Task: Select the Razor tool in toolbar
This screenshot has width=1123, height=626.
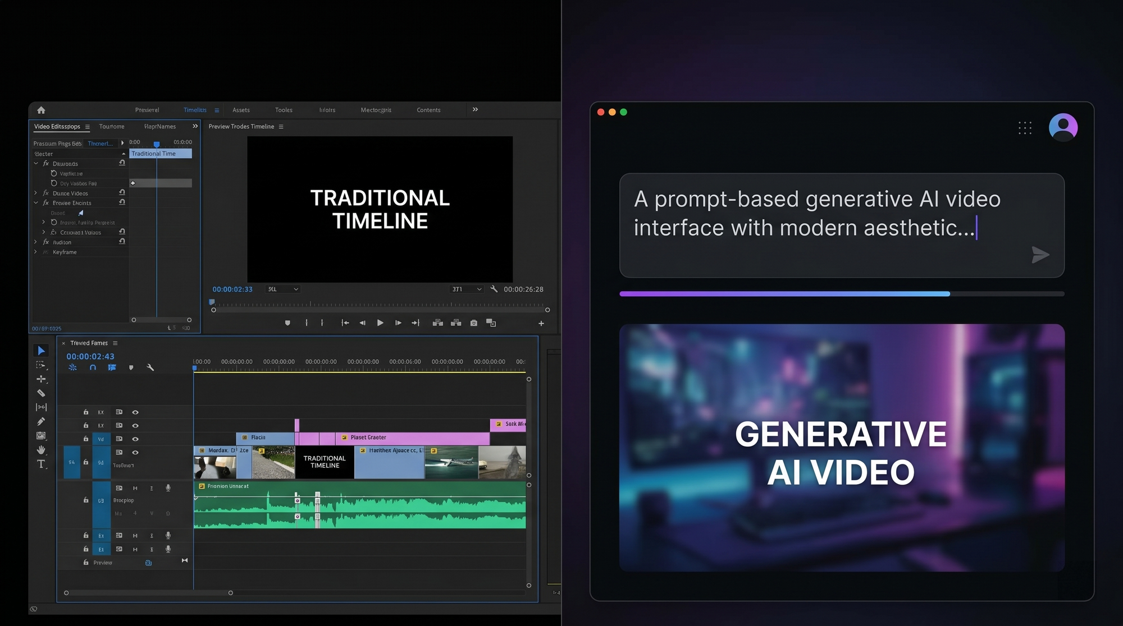Action: 41,393
